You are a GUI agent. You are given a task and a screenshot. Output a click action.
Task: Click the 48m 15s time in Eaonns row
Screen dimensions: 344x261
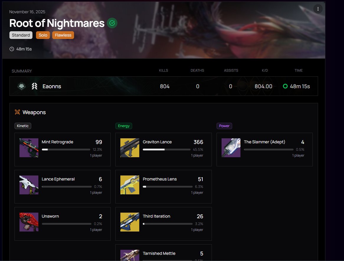pyautogui.click(x=300, y=86)
